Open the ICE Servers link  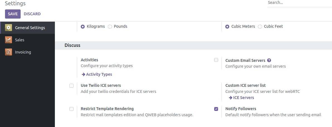click(243, 98)
